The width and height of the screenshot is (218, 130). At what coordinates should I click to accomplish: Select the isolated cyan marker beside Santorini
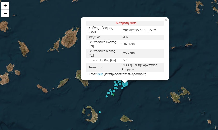coord(100,112)
